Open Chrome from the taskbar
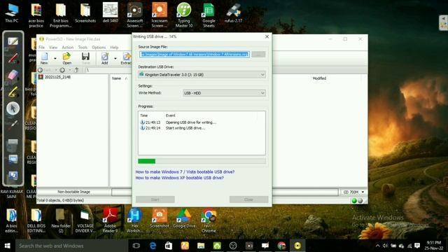Screen dimensions: 448x252 [281, 246]
